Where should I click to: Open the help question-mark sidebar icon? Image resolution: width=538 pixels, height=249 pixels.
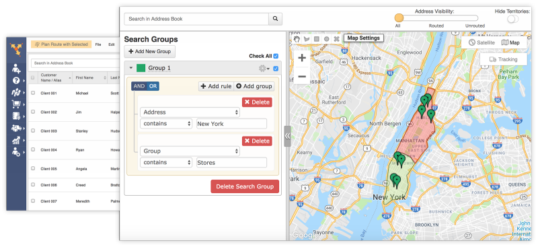pyautogui.click(x=16, y=81)
